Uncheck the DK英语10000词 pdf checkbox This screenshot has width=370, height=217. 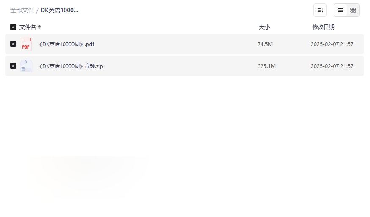13,44
